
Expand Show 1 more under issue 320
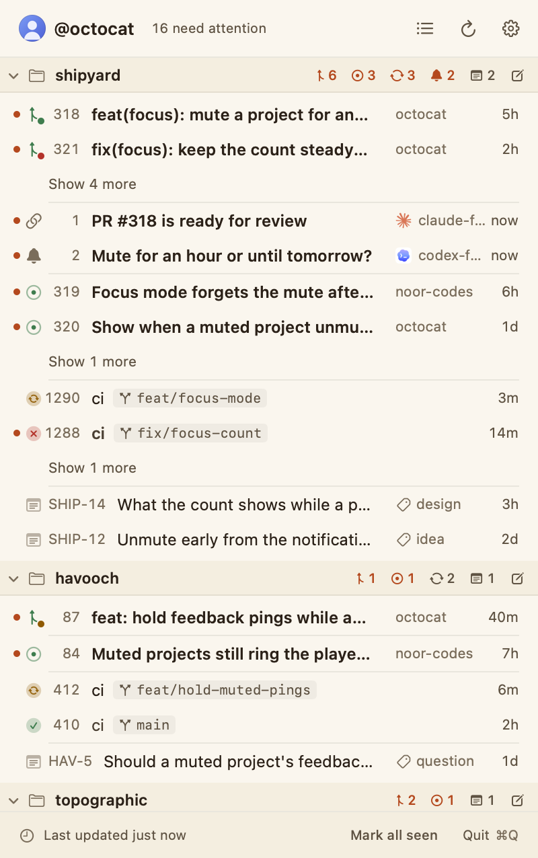(92, 362)
